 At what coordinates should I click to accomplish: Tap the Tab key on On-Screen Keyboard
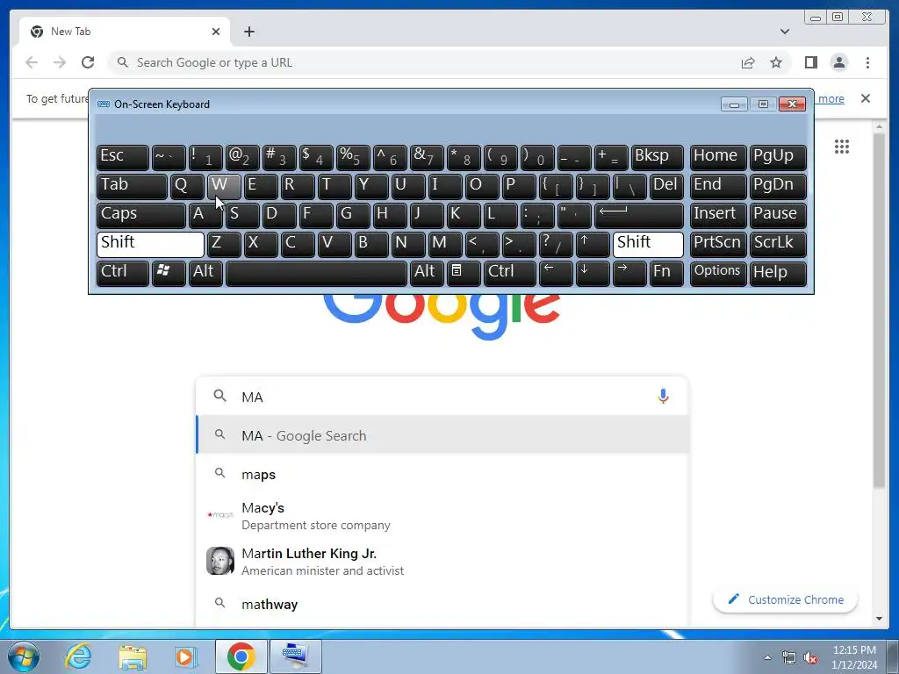pos(132,186)
